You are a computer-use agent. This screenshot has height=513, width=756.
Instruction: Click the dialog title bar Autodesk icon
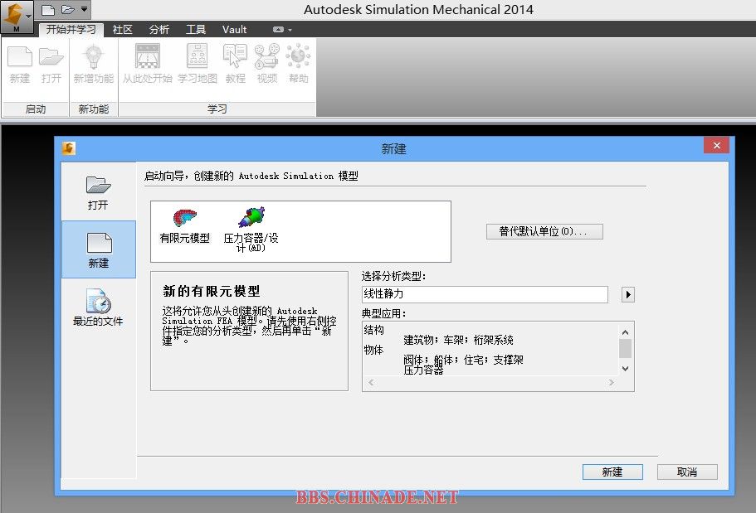coord(69,148)
